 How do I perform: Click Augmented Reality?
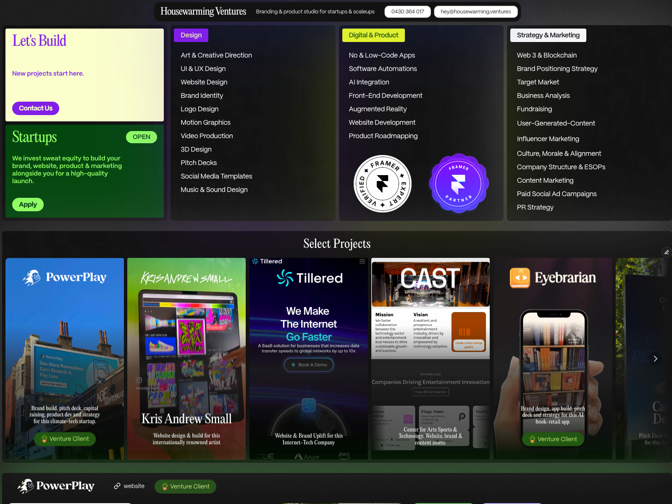(x=378, y=109)
